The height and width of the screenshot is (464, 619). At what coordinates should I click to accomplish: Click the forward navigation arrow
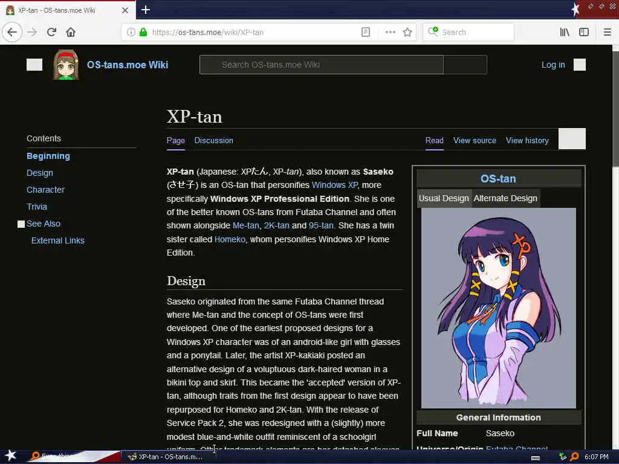[32, 32]
